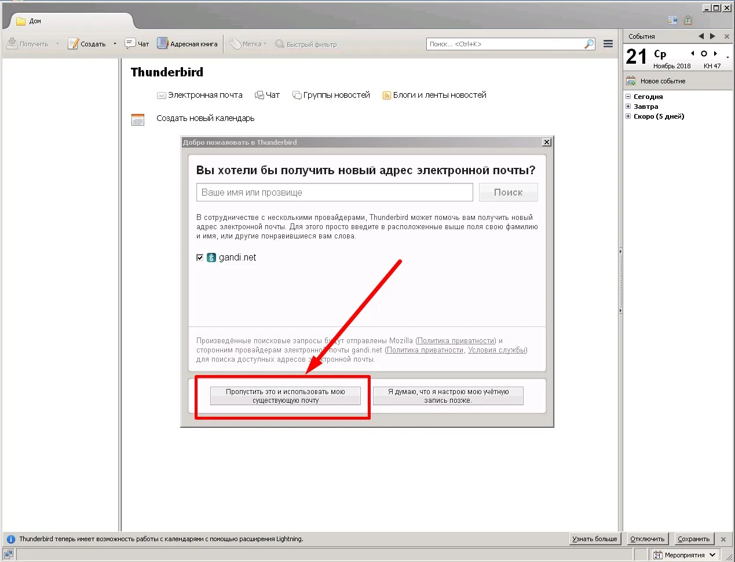This screenshot has width=735, height=562.
Task: Collapse the Сегодня agenda group
Action: (628, 97)
